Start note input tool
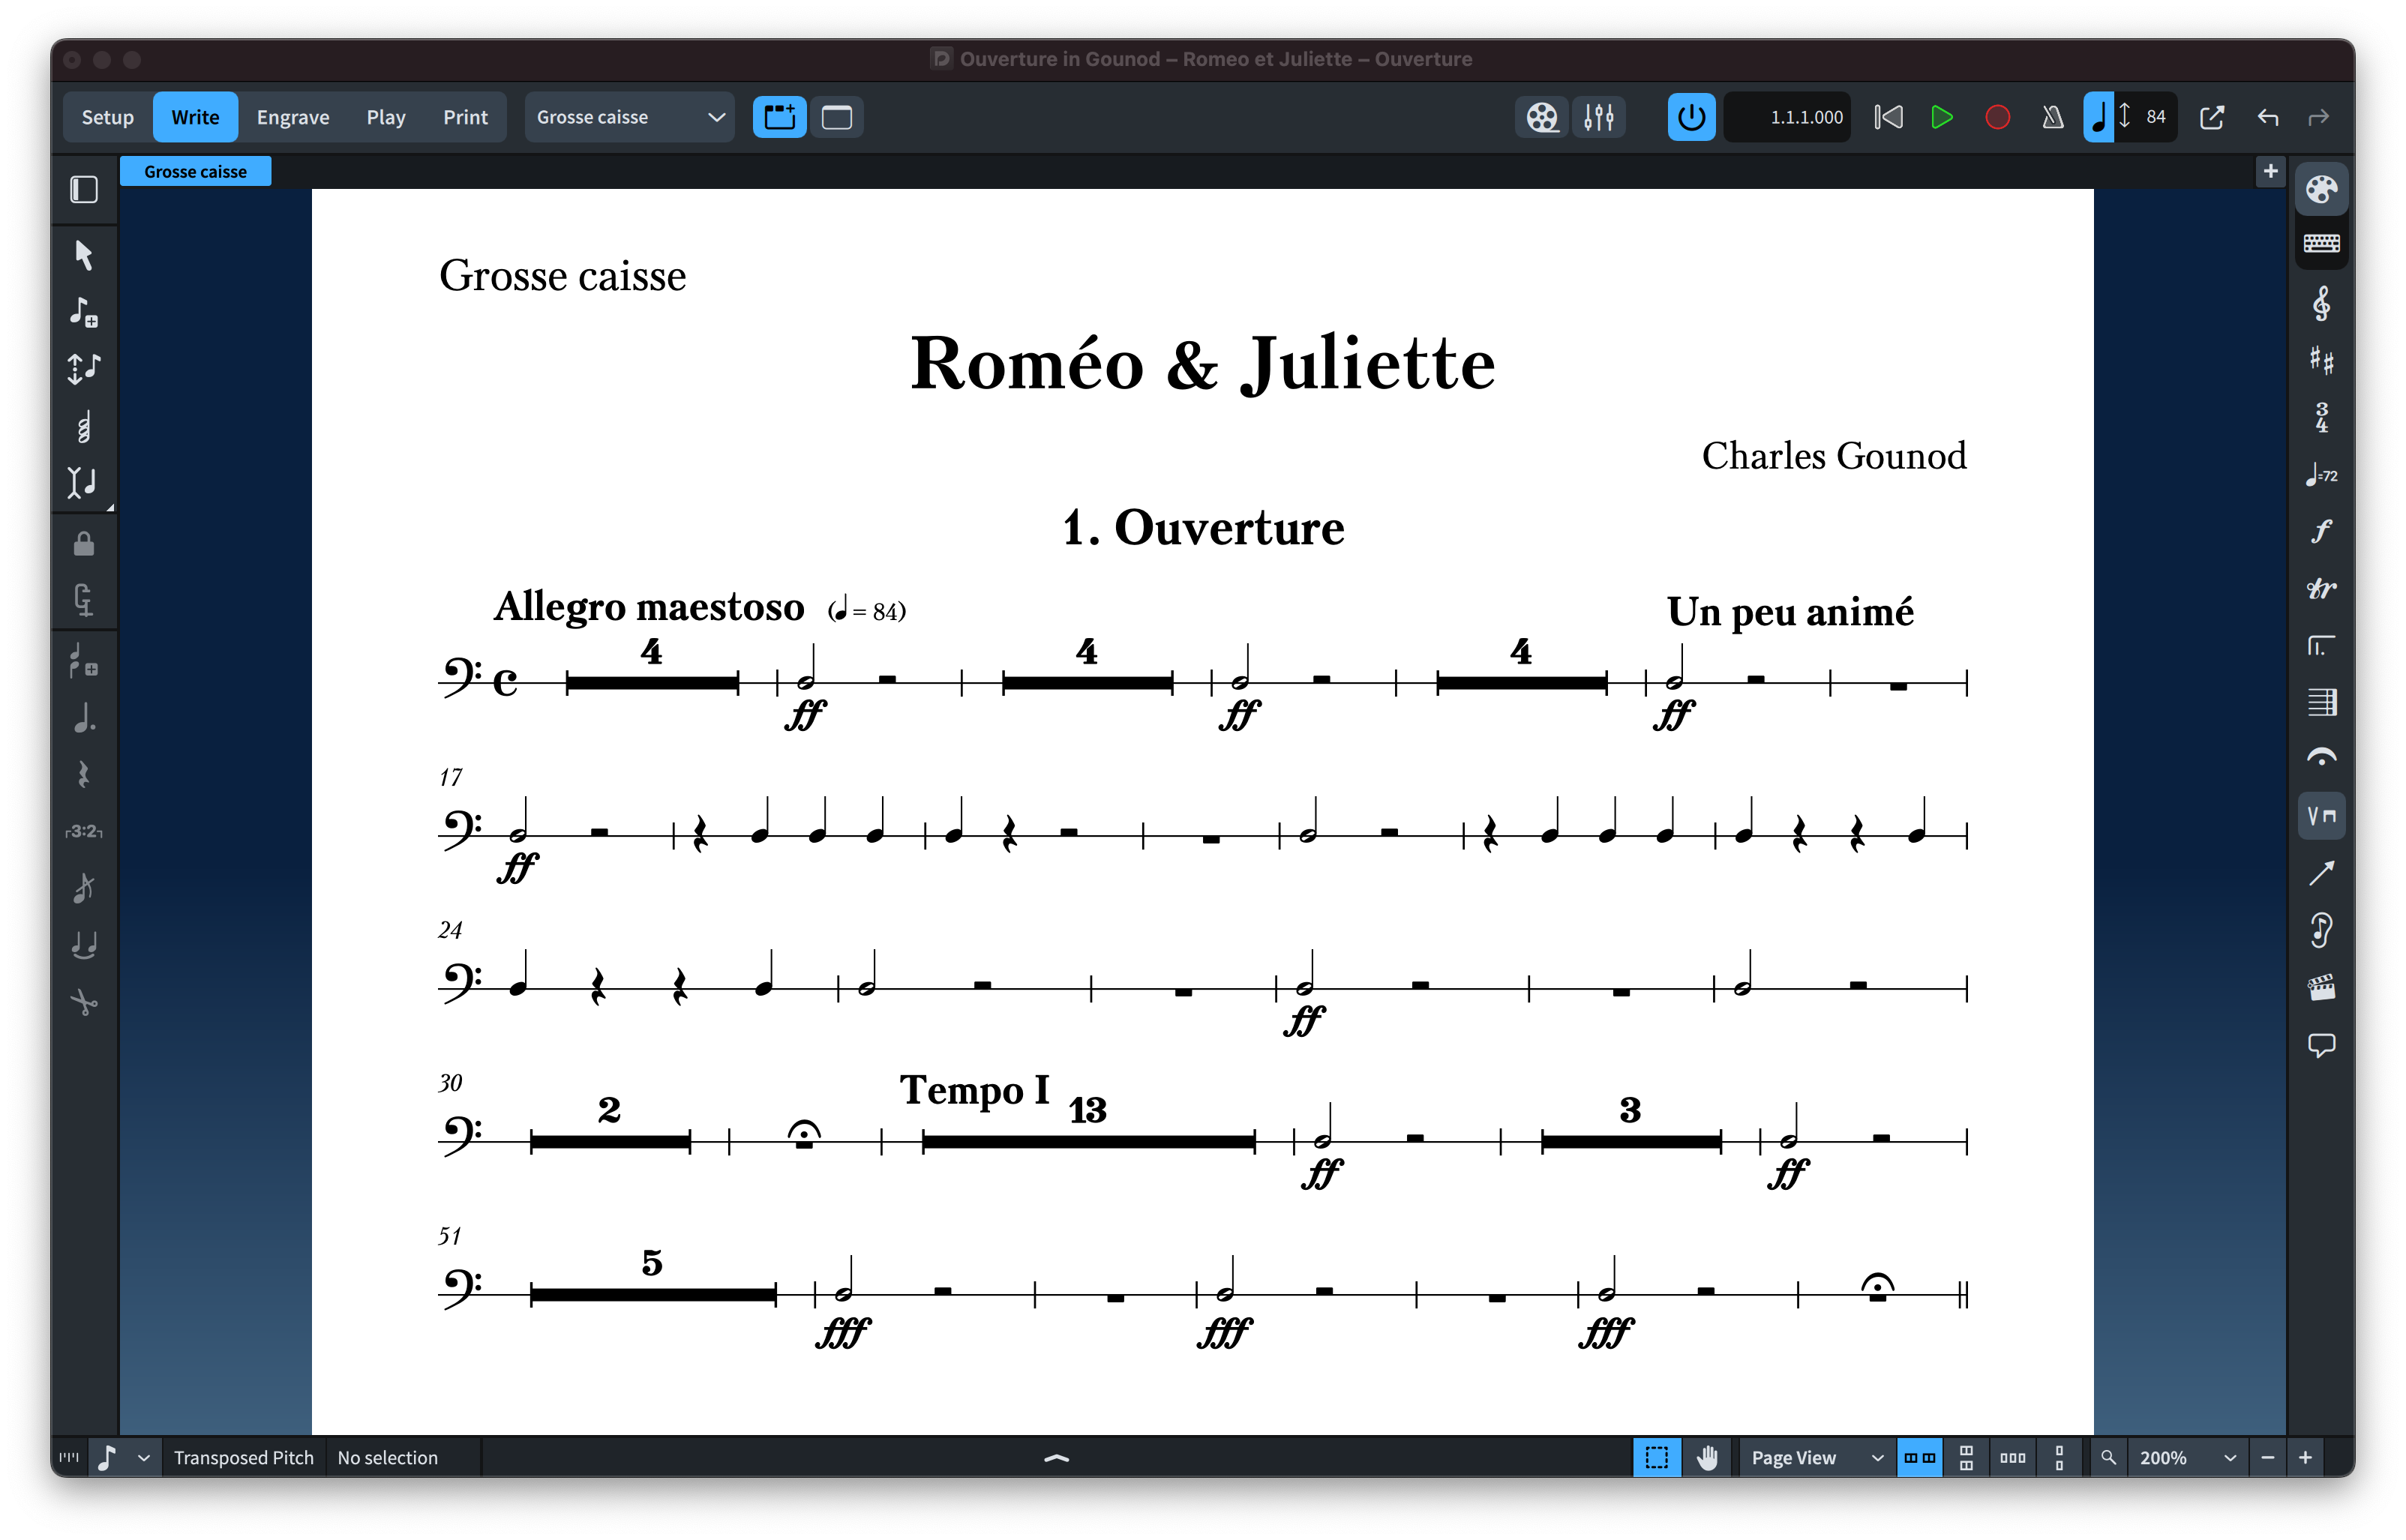Screen dimensions: 2406x1540 [x=84, y=312]
